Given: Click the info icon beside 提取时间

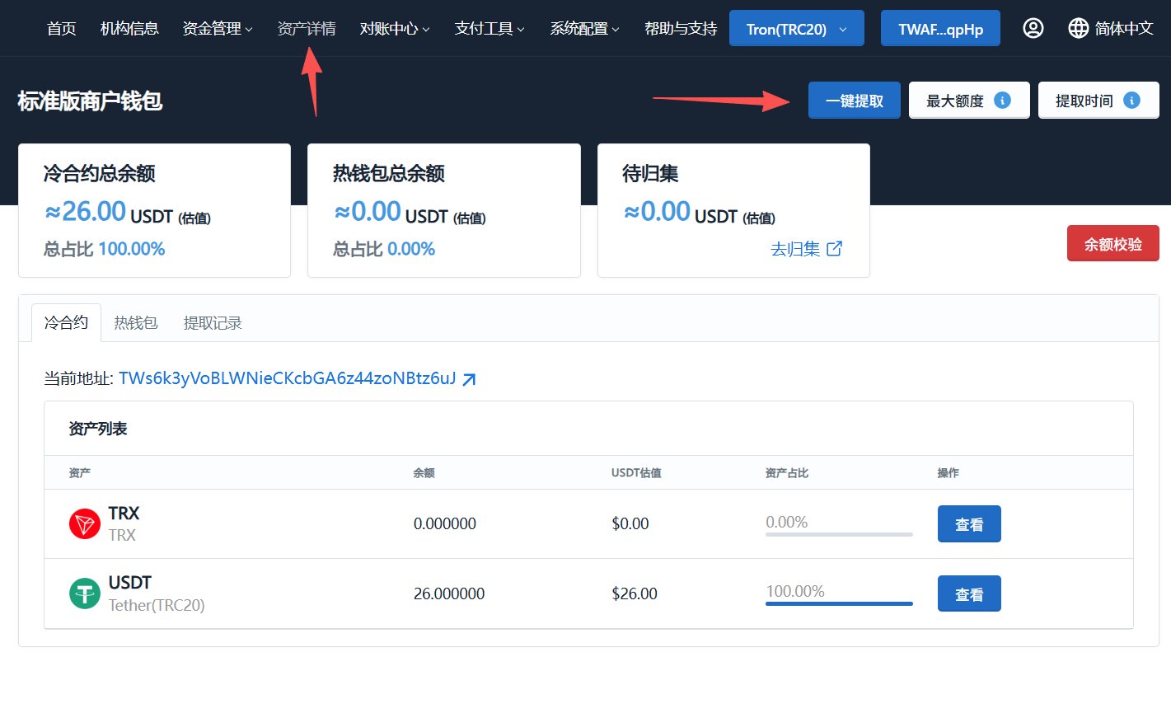Looking at the screenshot, I should pyautogui.click(x=1132, y=100).
